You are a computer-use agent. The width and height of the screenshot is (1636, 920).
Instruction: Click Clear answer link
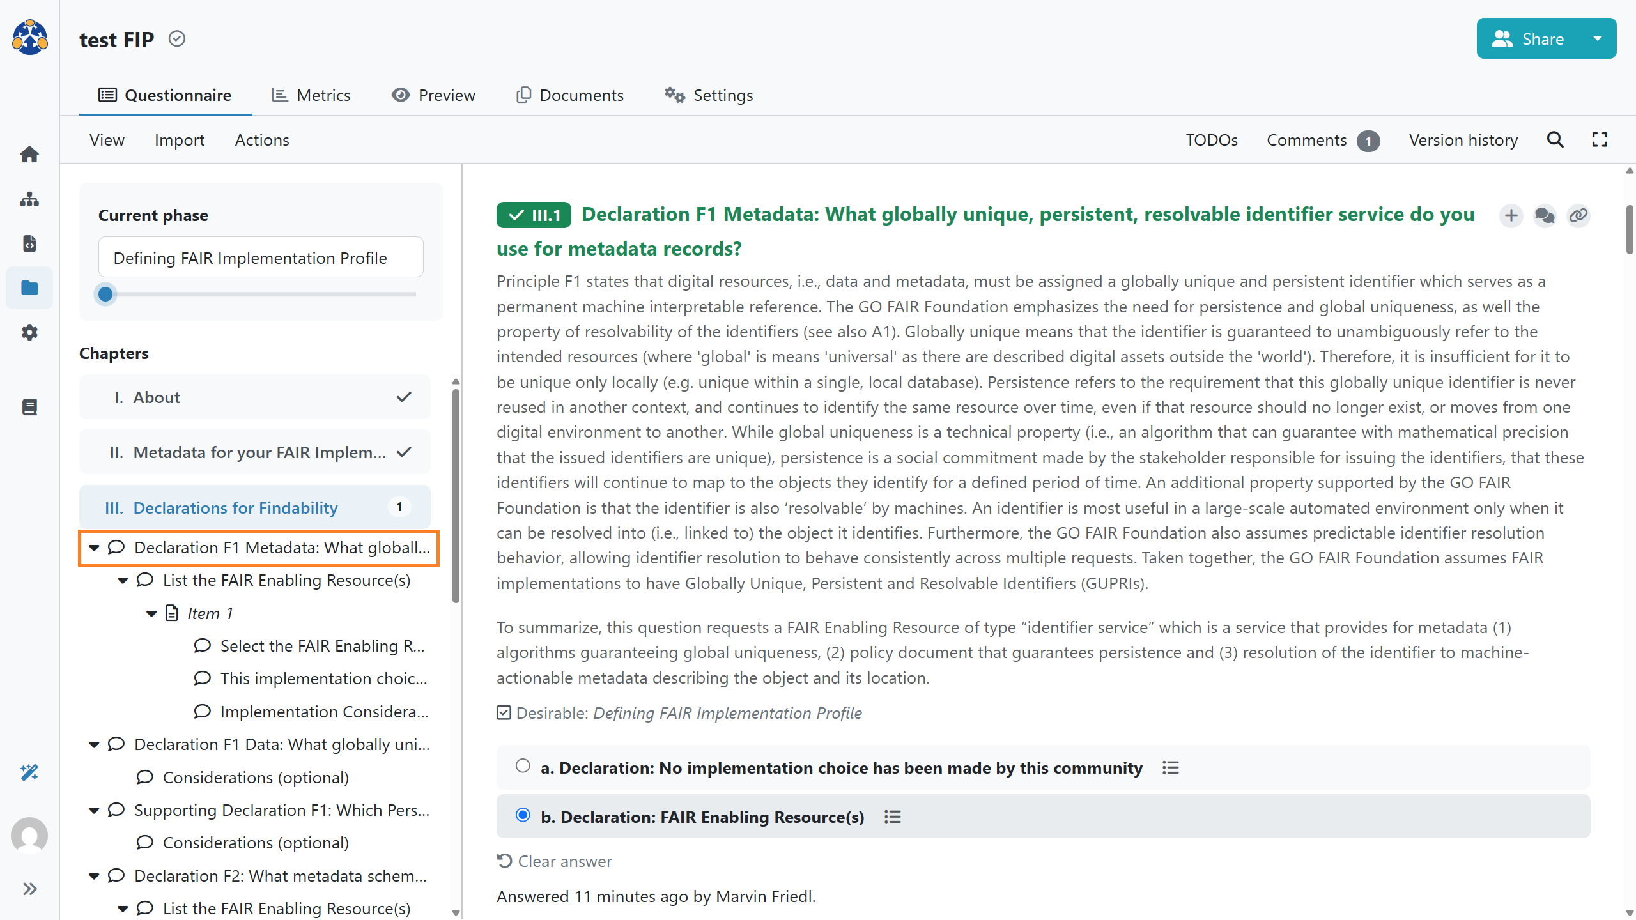click(554, 861)
